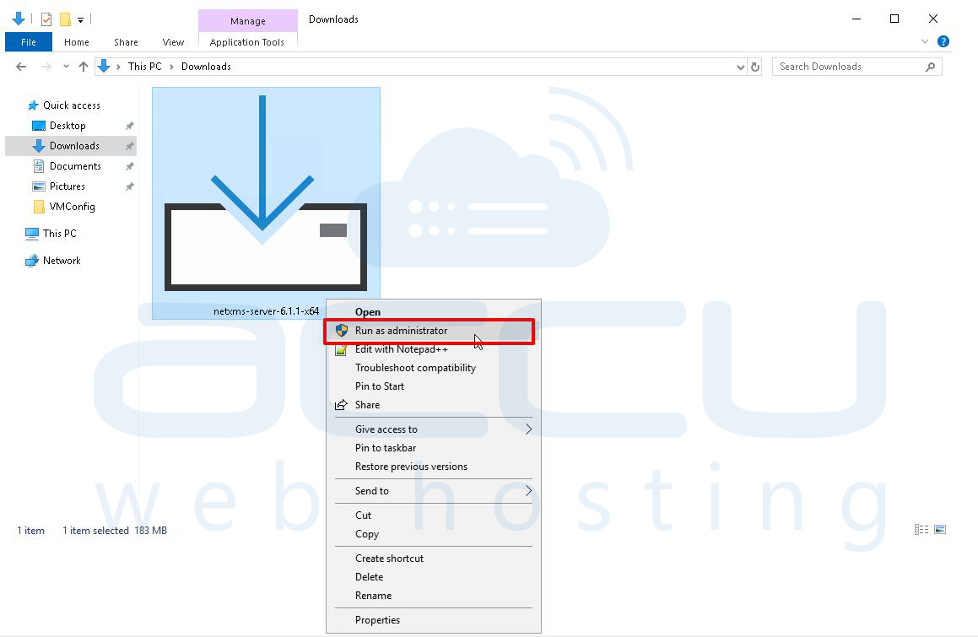Screen dimensions: 978x637
Task: Switch to Large icons view icon
Action: pos(940,530)
